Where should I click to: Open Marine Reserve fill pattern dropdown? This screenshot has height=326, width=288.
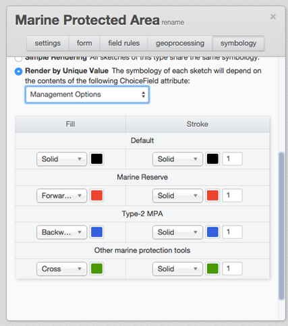(x=61, y=196)
